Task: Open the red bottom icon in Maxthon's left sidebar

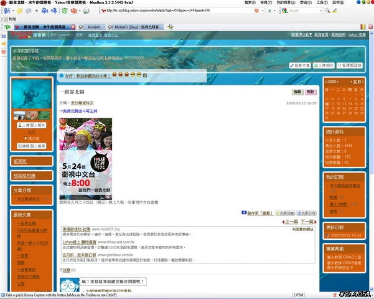Action: (x=4, y=52)
